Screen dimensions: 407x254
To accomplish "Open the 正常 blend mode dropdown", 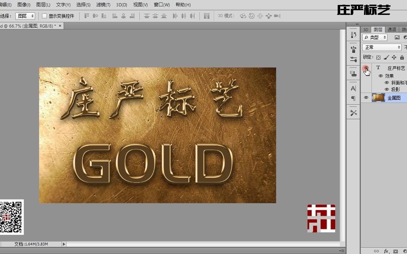I will pyautogui.click(x=381, y=47).
